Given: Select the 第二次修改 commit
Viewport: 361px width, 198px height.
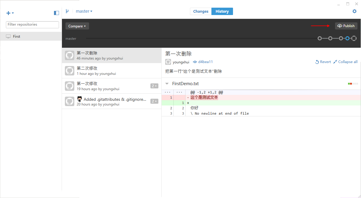Looking at the screenshot, I should pyautogui.click(x=111, y=71).
